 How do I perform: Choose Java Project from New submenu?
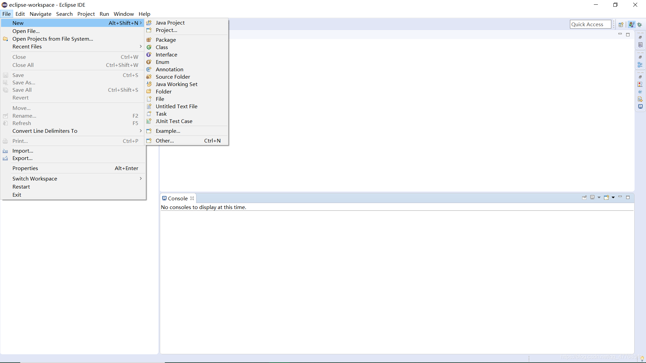click(x=170, y=23)
